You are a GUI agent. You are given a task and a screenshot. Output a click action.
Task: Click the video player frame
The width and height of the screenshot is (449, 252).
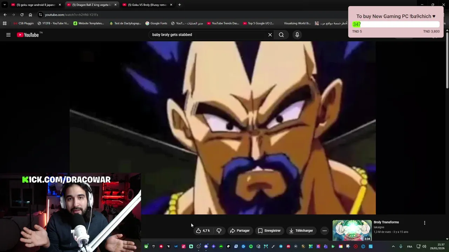[x=223, y=128]
